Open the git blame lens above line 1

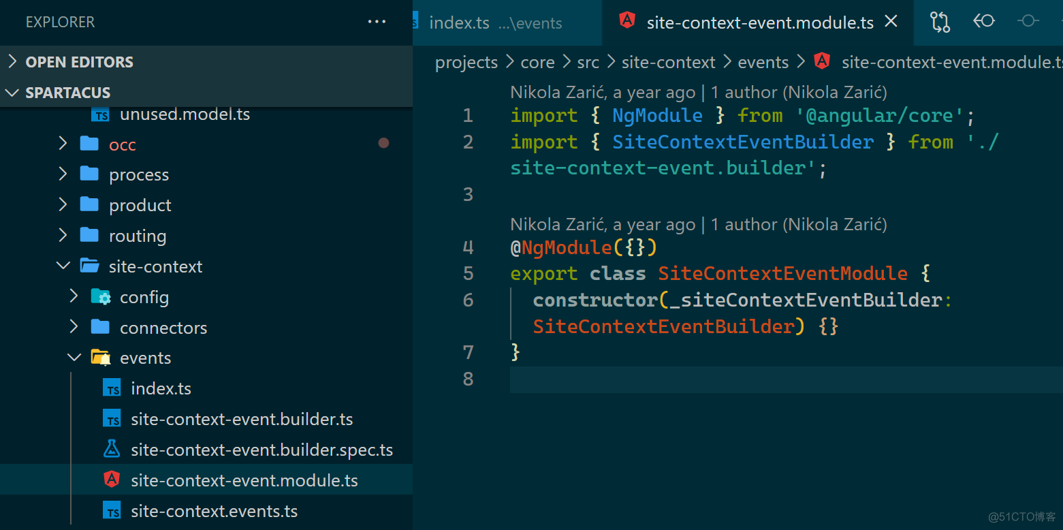pos(699,92)
